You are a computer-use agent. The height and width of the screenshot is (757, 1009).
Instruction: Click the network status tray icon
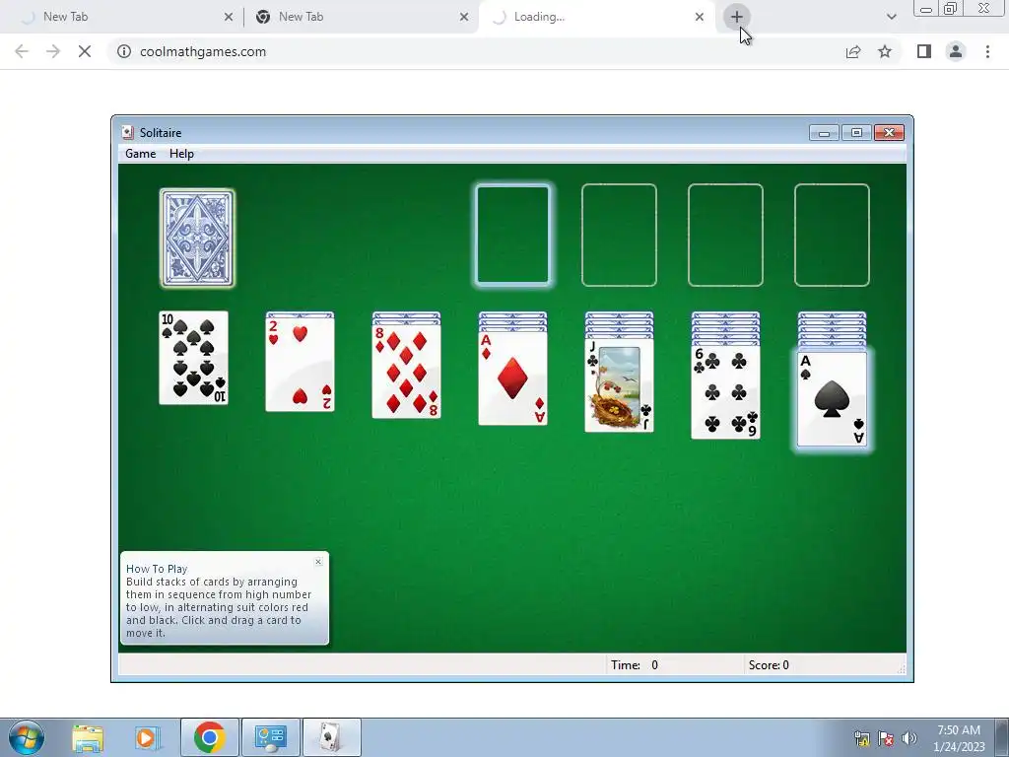click(x=861, y=738)
